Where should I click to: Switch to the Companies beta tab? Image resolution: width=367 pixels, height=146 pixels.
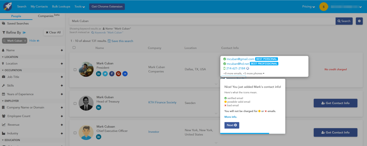(48, 16)
